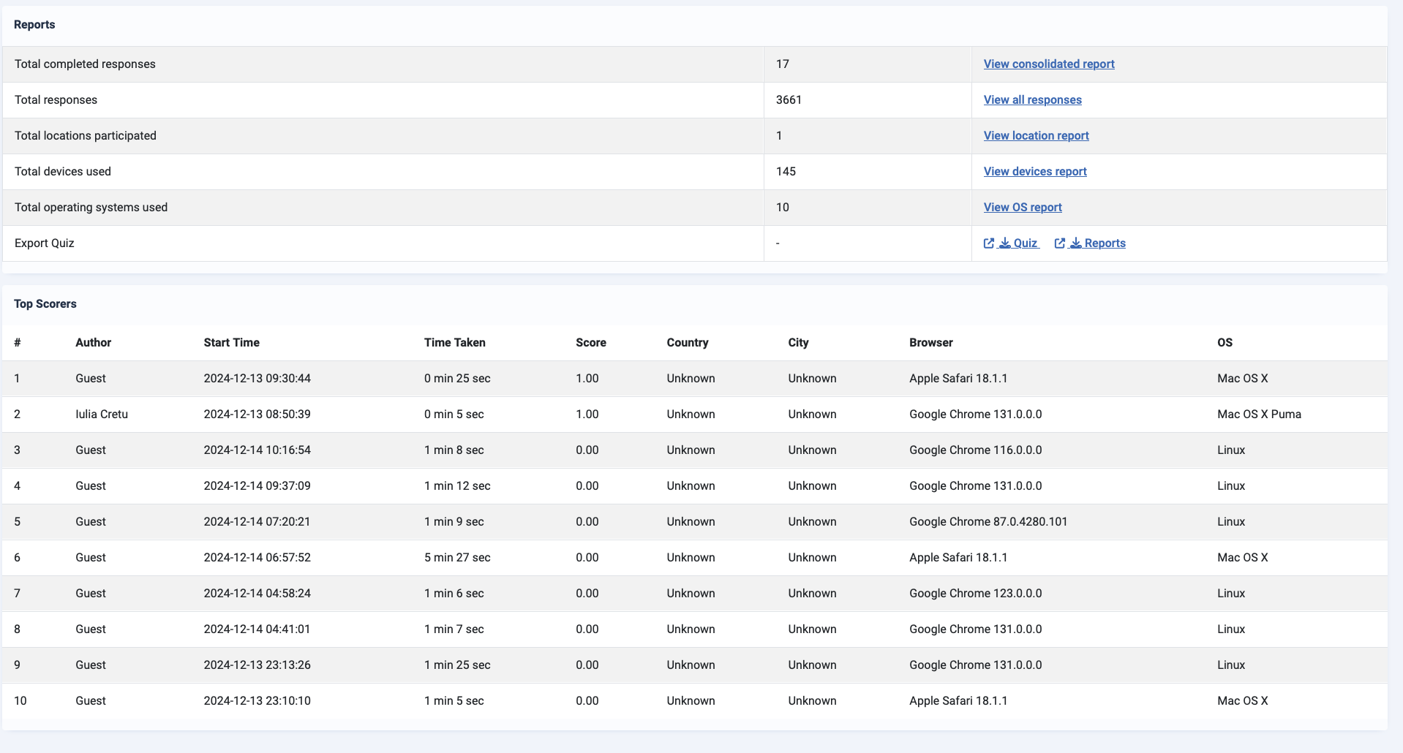Open the View consolidated report link
The width and height of the screenshot is (1403, 753).
point(1048,64)
